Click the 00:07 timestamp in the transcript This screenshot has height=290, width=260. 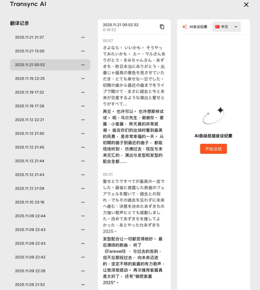tap(108, 41)
